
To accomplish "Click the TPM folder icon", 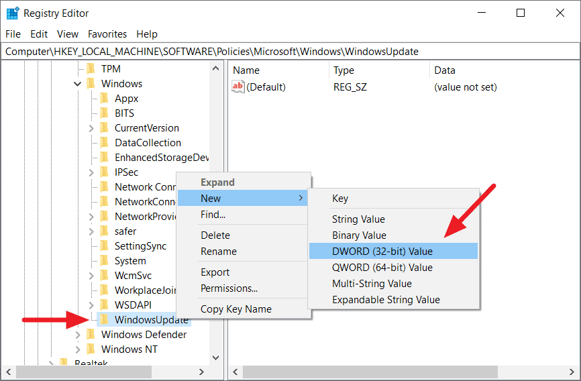I will 91,69.
